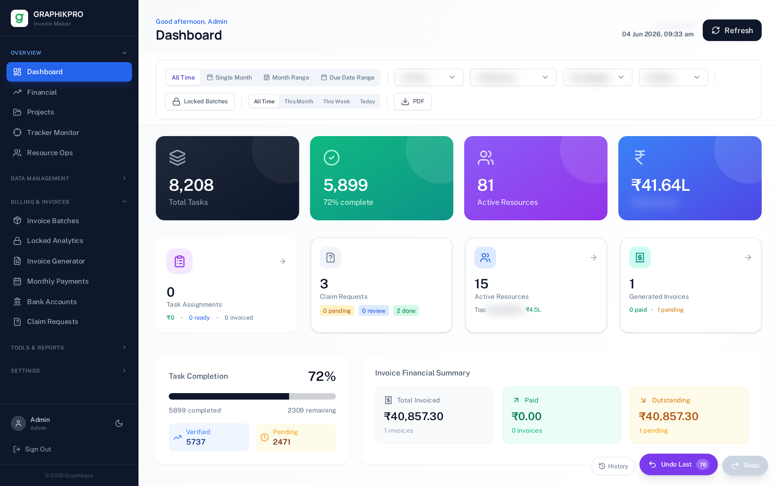Click the PDF download icon
The width and height of the screenshot is (779, 486).
pyautogui.click(x=405, y=102)
